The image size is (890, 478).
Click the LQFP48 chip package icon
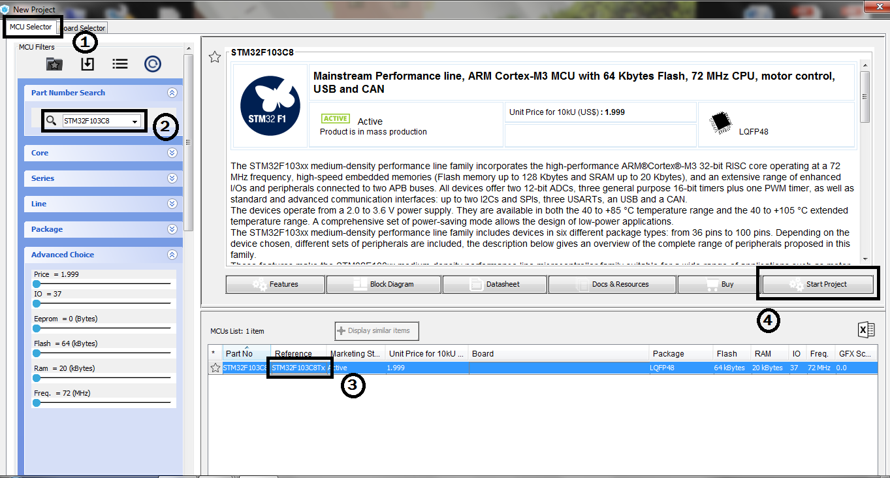(x=720, y=123)
